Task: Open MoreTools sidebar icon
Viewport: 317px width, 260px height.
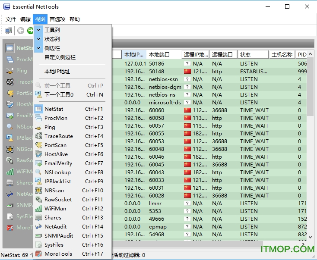Action: click(x=10, y=228)
